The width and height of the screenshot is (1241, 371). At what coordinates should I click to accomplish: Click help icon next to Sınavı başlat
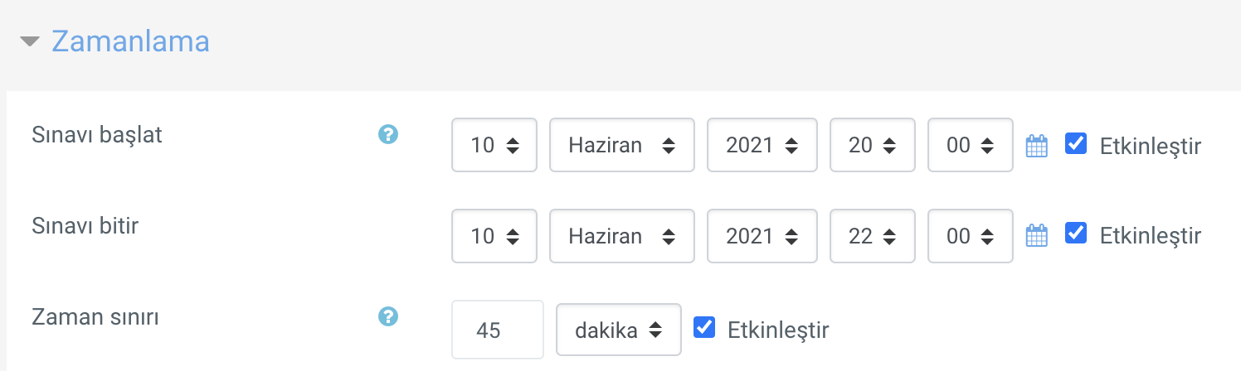click(387, 134)
